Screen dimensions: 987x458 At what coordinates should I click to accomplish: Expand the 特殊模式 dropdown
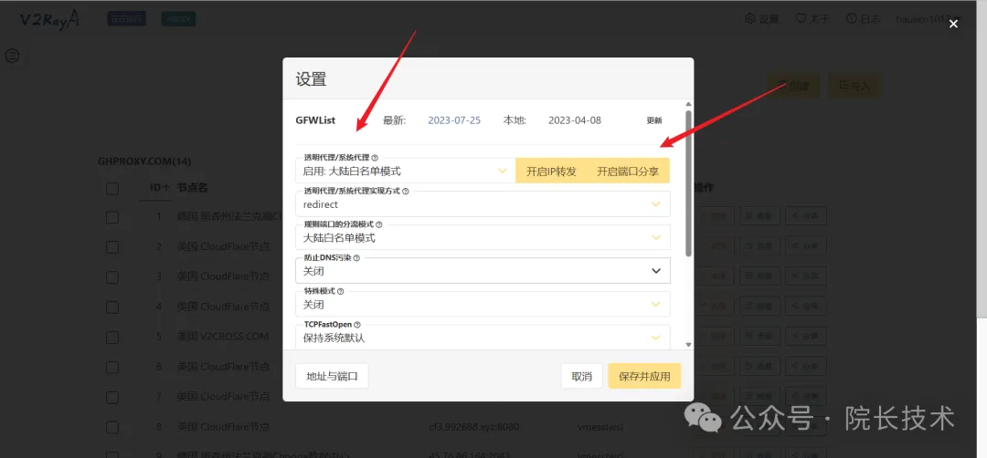pyautogui.click(x=483, y=304)
